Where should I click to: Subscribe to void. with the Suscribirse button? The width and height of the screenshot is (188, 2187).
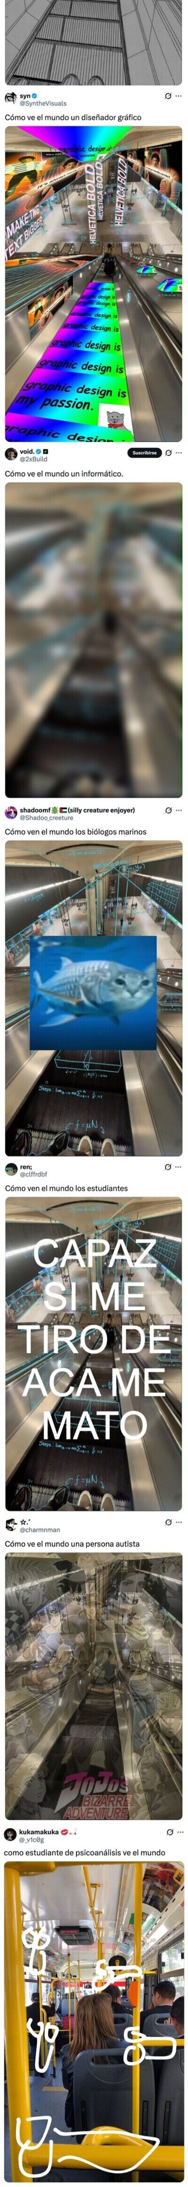tap(145, 453)
